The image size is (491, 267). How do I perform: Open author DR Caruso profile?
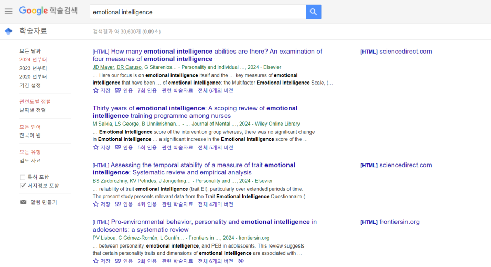pyautogui.click(x=129, y=67)
